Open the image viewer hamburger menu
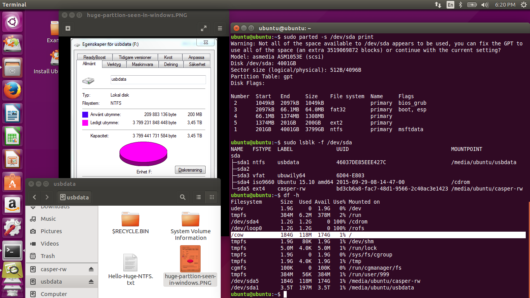Screen dimensions: 530x298 (x=220, y=28)
